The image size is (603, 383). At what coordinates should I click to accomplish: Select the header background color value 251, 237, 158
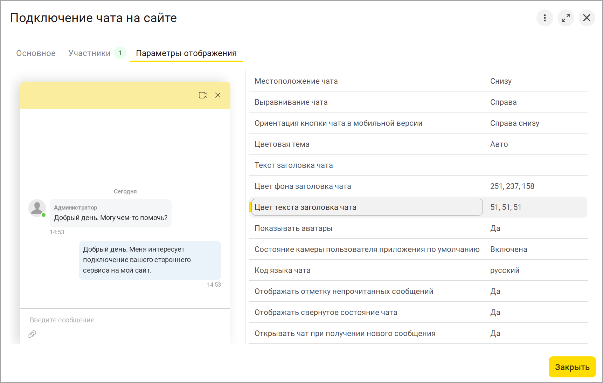point(512,186)
